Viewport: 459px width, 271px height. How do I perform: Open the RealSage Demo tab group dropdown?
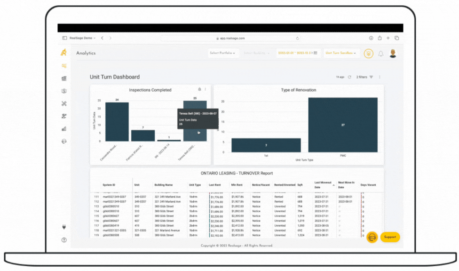click(82, 38)
